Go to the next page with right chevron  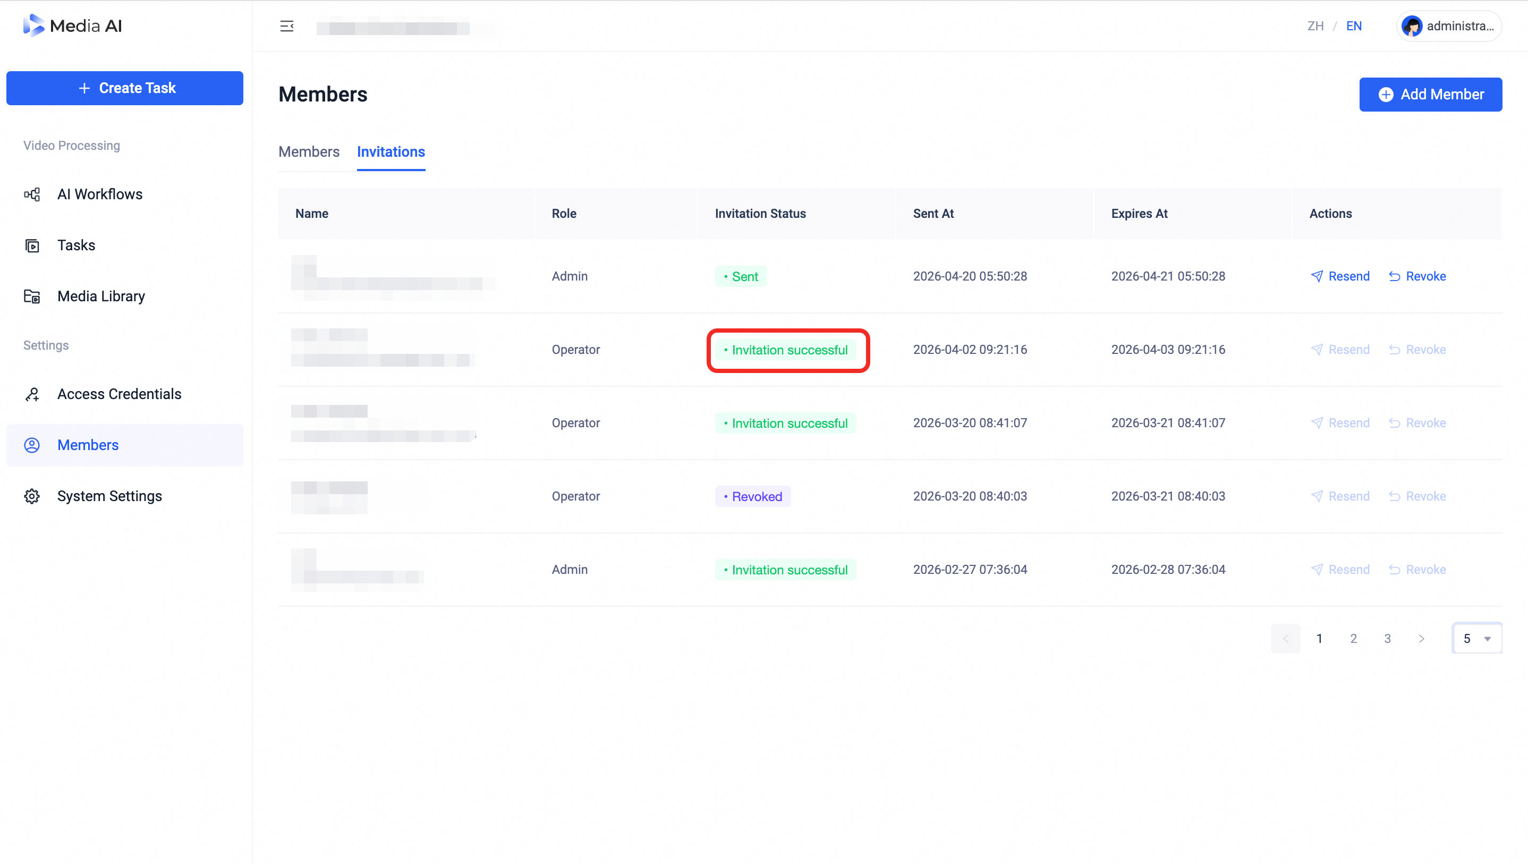click(1421, 639)
